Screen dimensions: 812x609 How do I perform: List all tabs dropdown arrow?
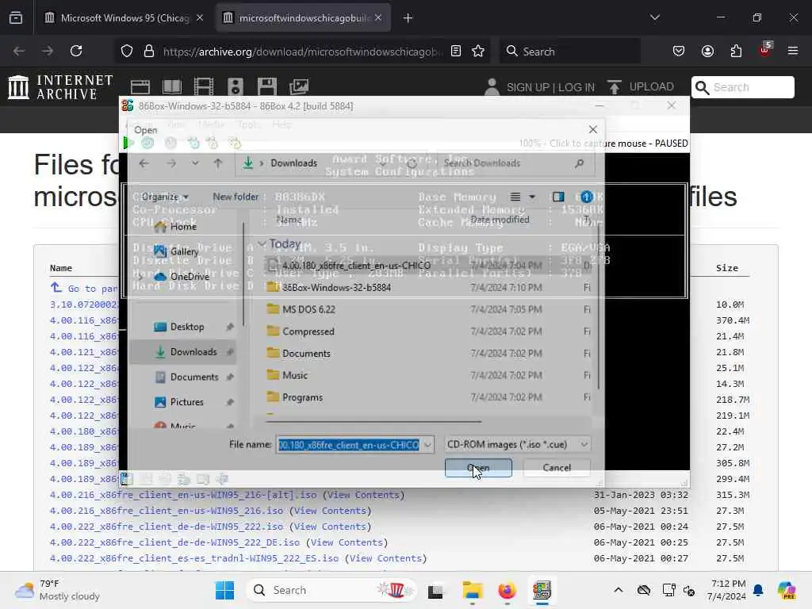pos(655,17)
